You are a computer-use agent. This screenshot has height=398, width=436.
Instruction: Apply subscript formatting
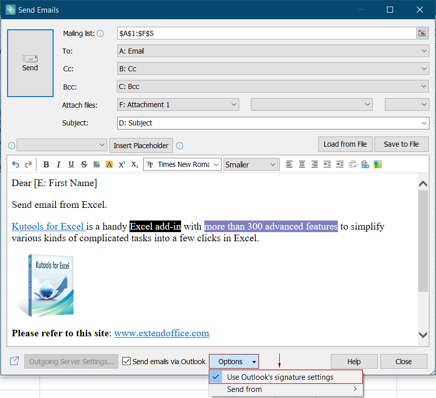coord(135,164)
